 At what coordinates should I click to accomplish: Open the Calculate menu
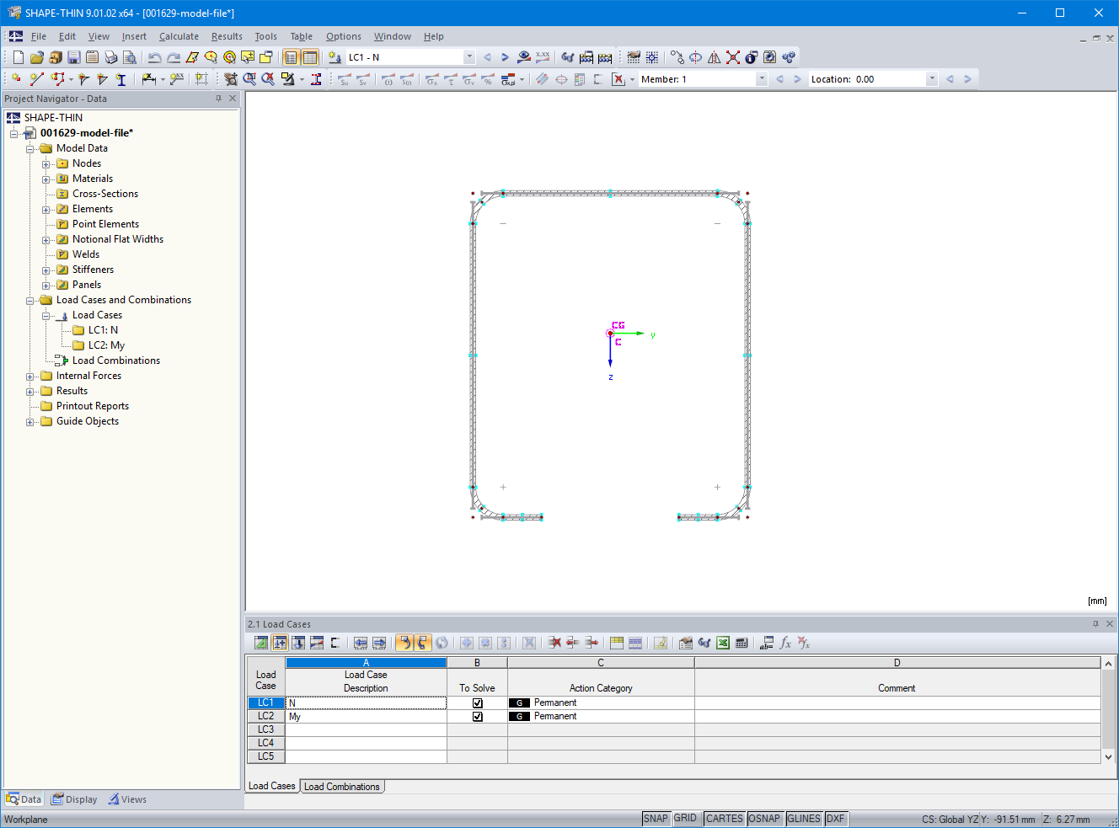[x=179, y=36]
